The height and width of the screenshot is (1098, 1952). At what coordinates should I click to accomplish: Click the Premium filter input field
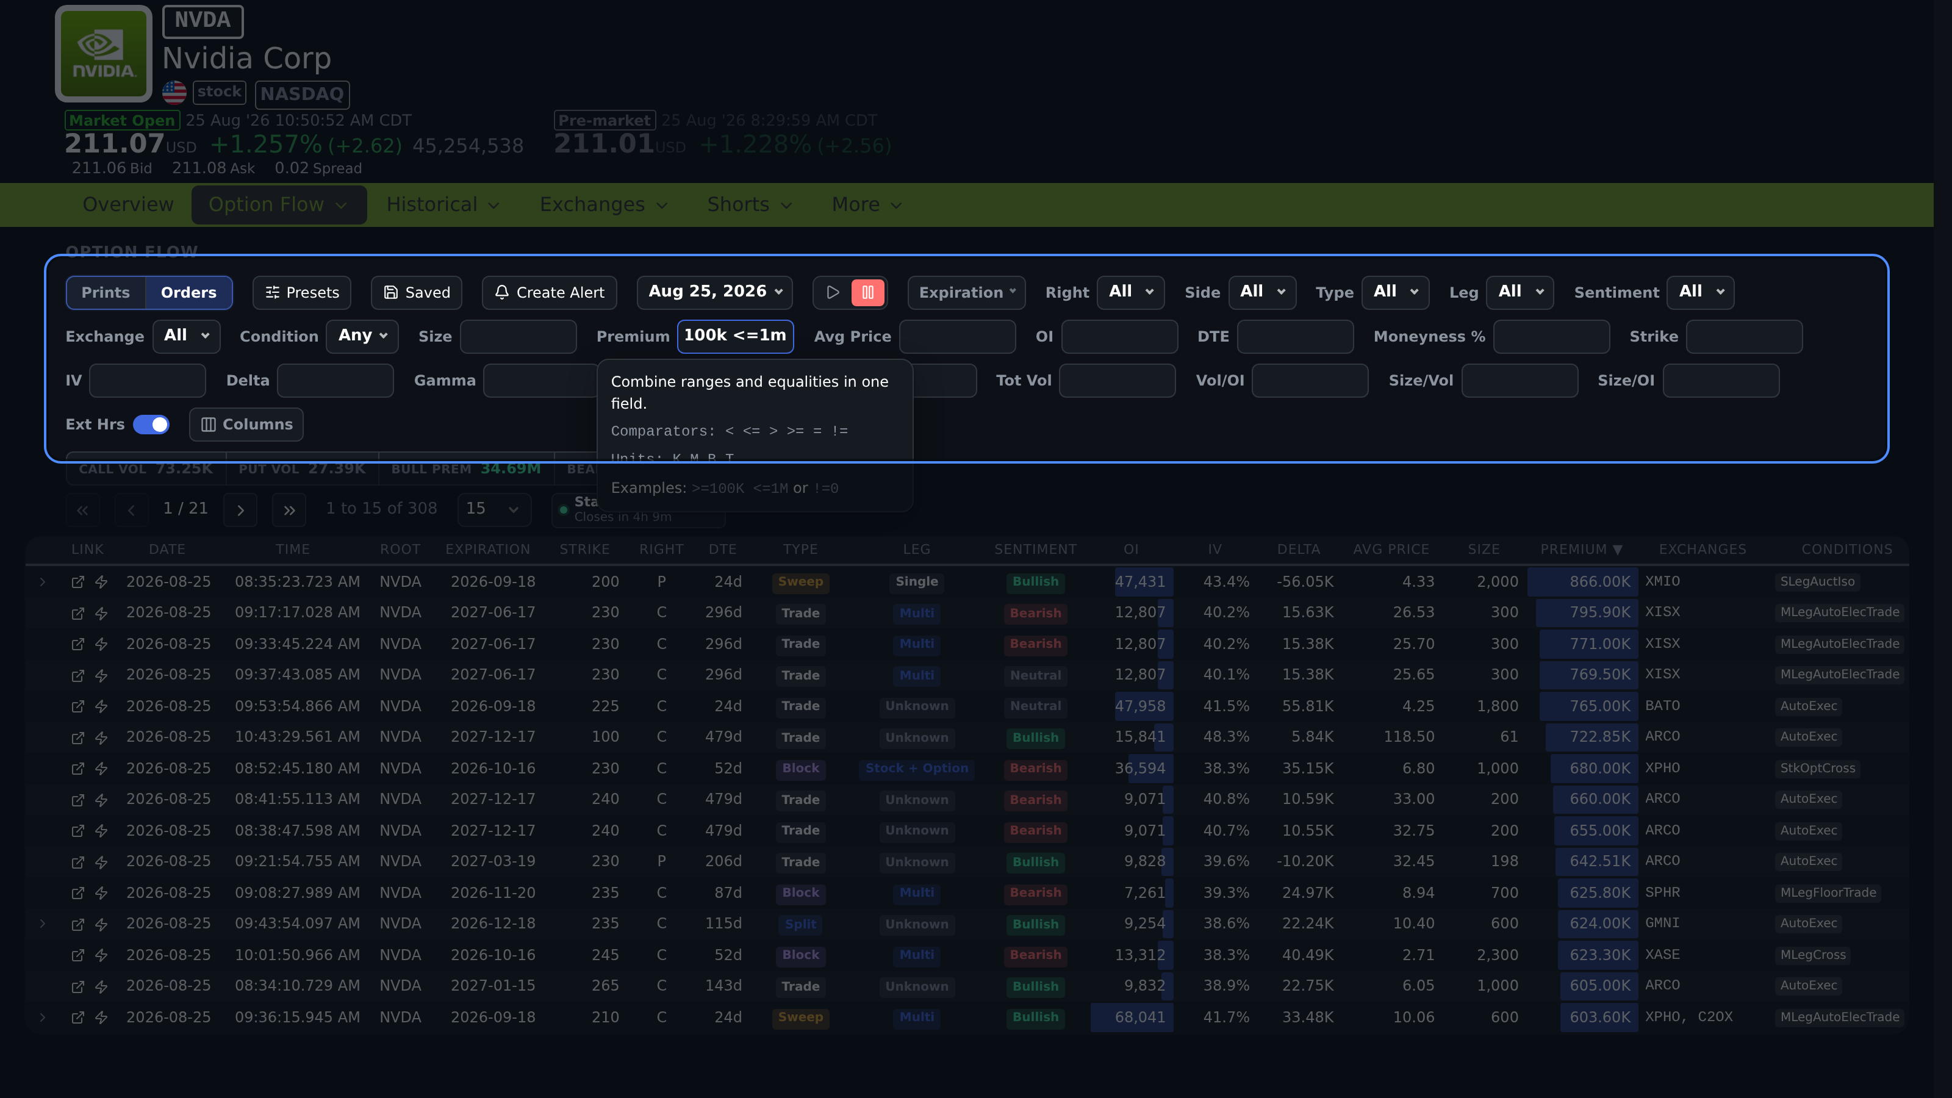tap(735, 337)
